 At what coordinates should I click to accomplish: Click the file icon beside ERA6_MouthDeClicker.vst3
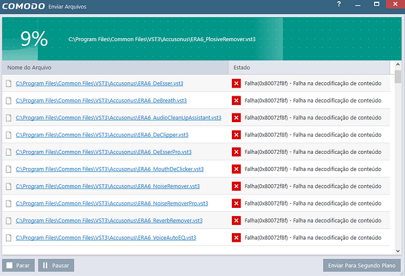(x=9, y=169)
